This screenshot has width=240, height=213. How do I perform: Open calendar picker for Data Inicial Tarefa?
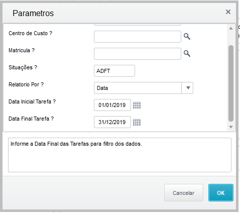(x=137, y=105)
